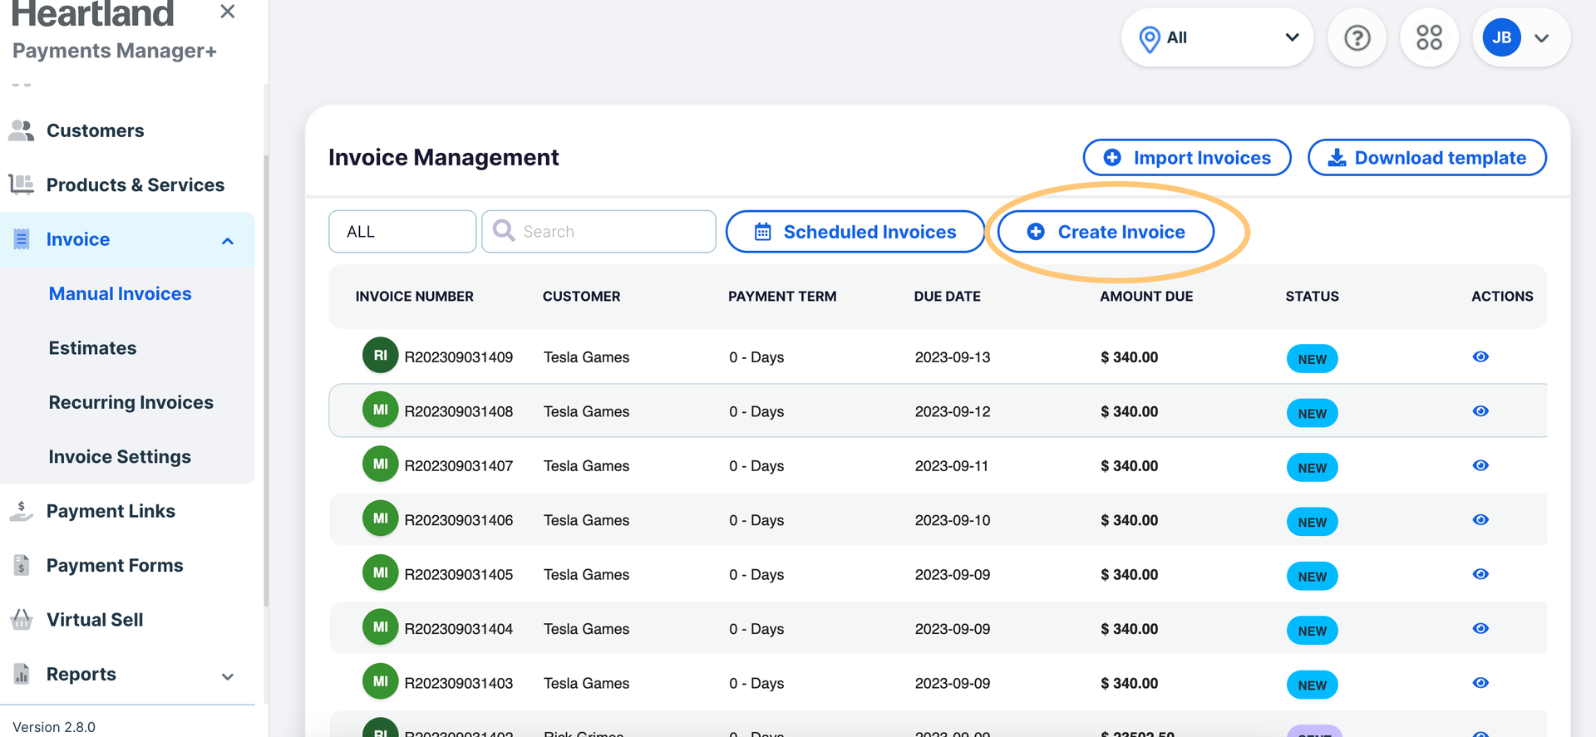
Task: Click the search magnifier icon
Action: 504,230
